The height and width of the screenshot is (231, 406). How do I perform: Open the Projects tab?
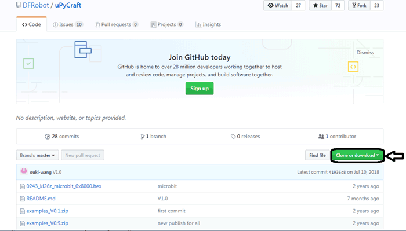pyautogui.click(x=167, y=24)
